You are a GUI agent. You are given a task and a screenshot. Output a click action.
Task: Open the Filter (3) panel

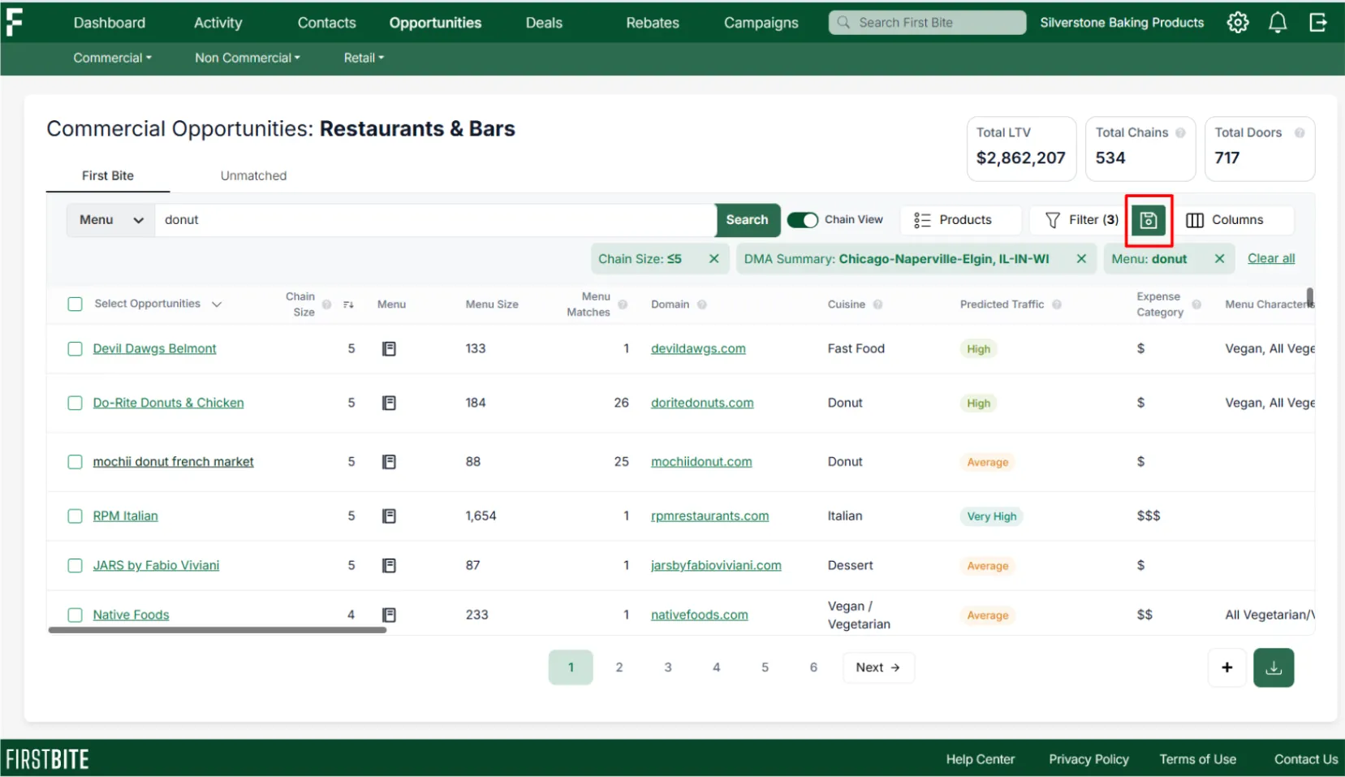(1081, 220)
